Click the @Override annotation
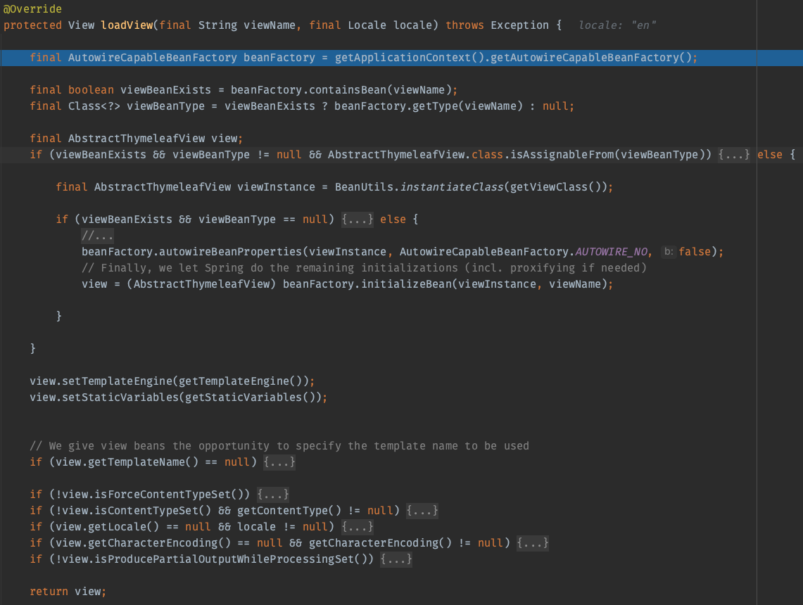Image resolution: width=803 pixels, height=605 pixels. pos(32,9)
